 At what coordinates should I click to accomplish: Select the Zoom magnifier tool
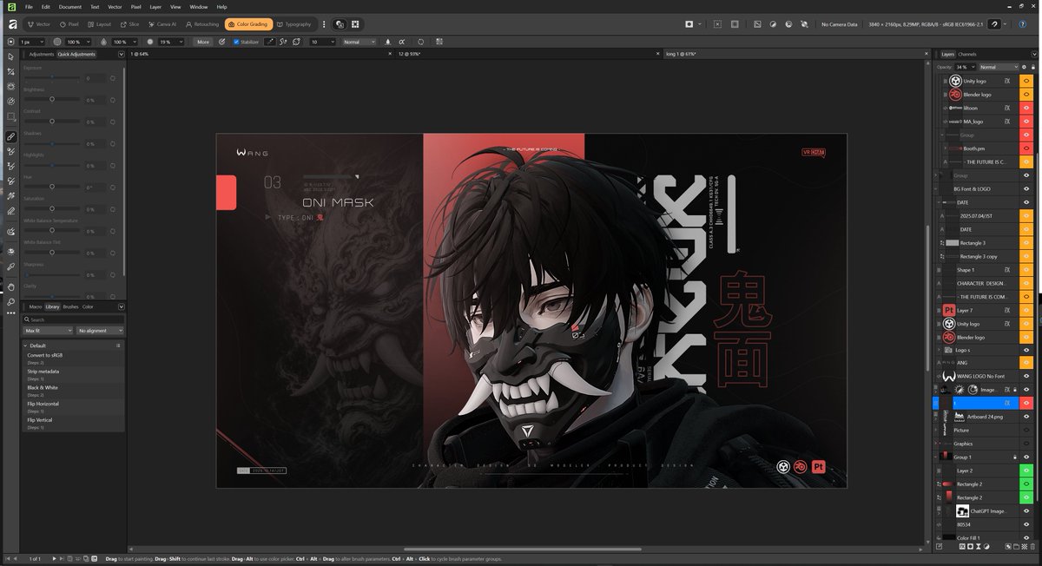(x=11, y=302)
